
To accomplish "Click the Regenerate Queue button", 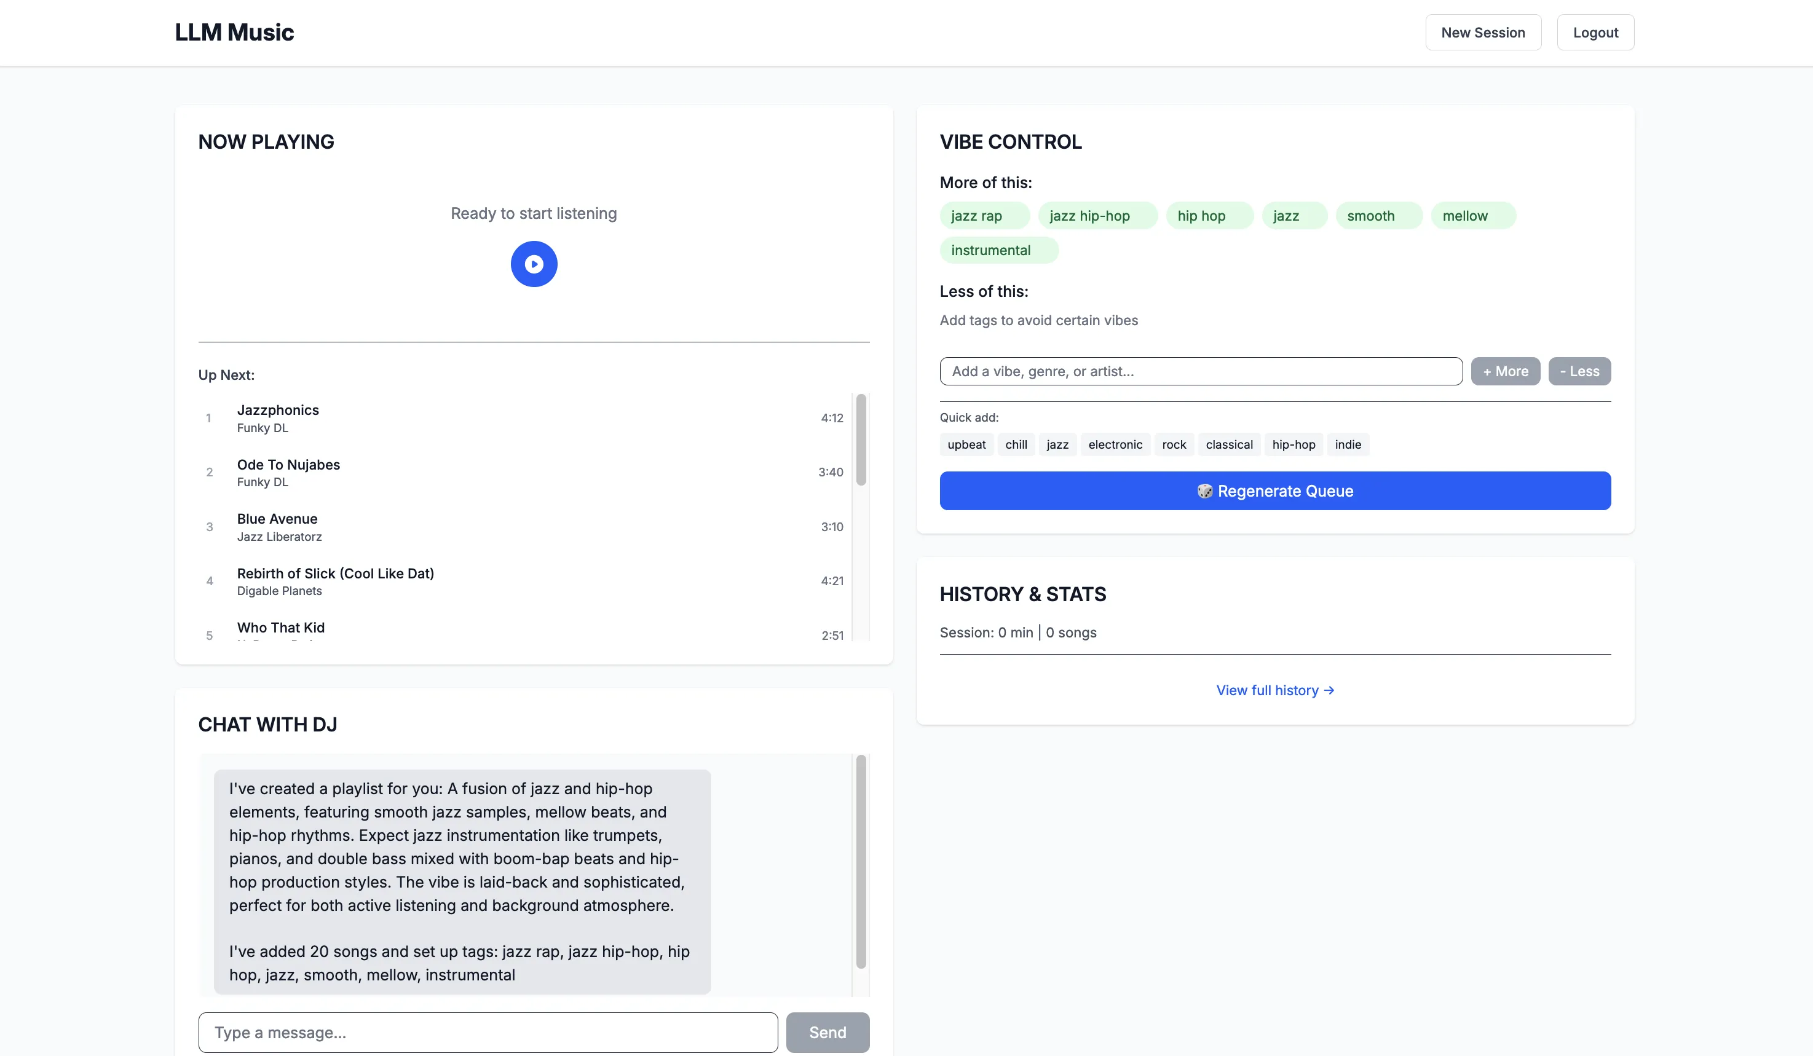I will pyautogui.click(x=1274, y=491).
